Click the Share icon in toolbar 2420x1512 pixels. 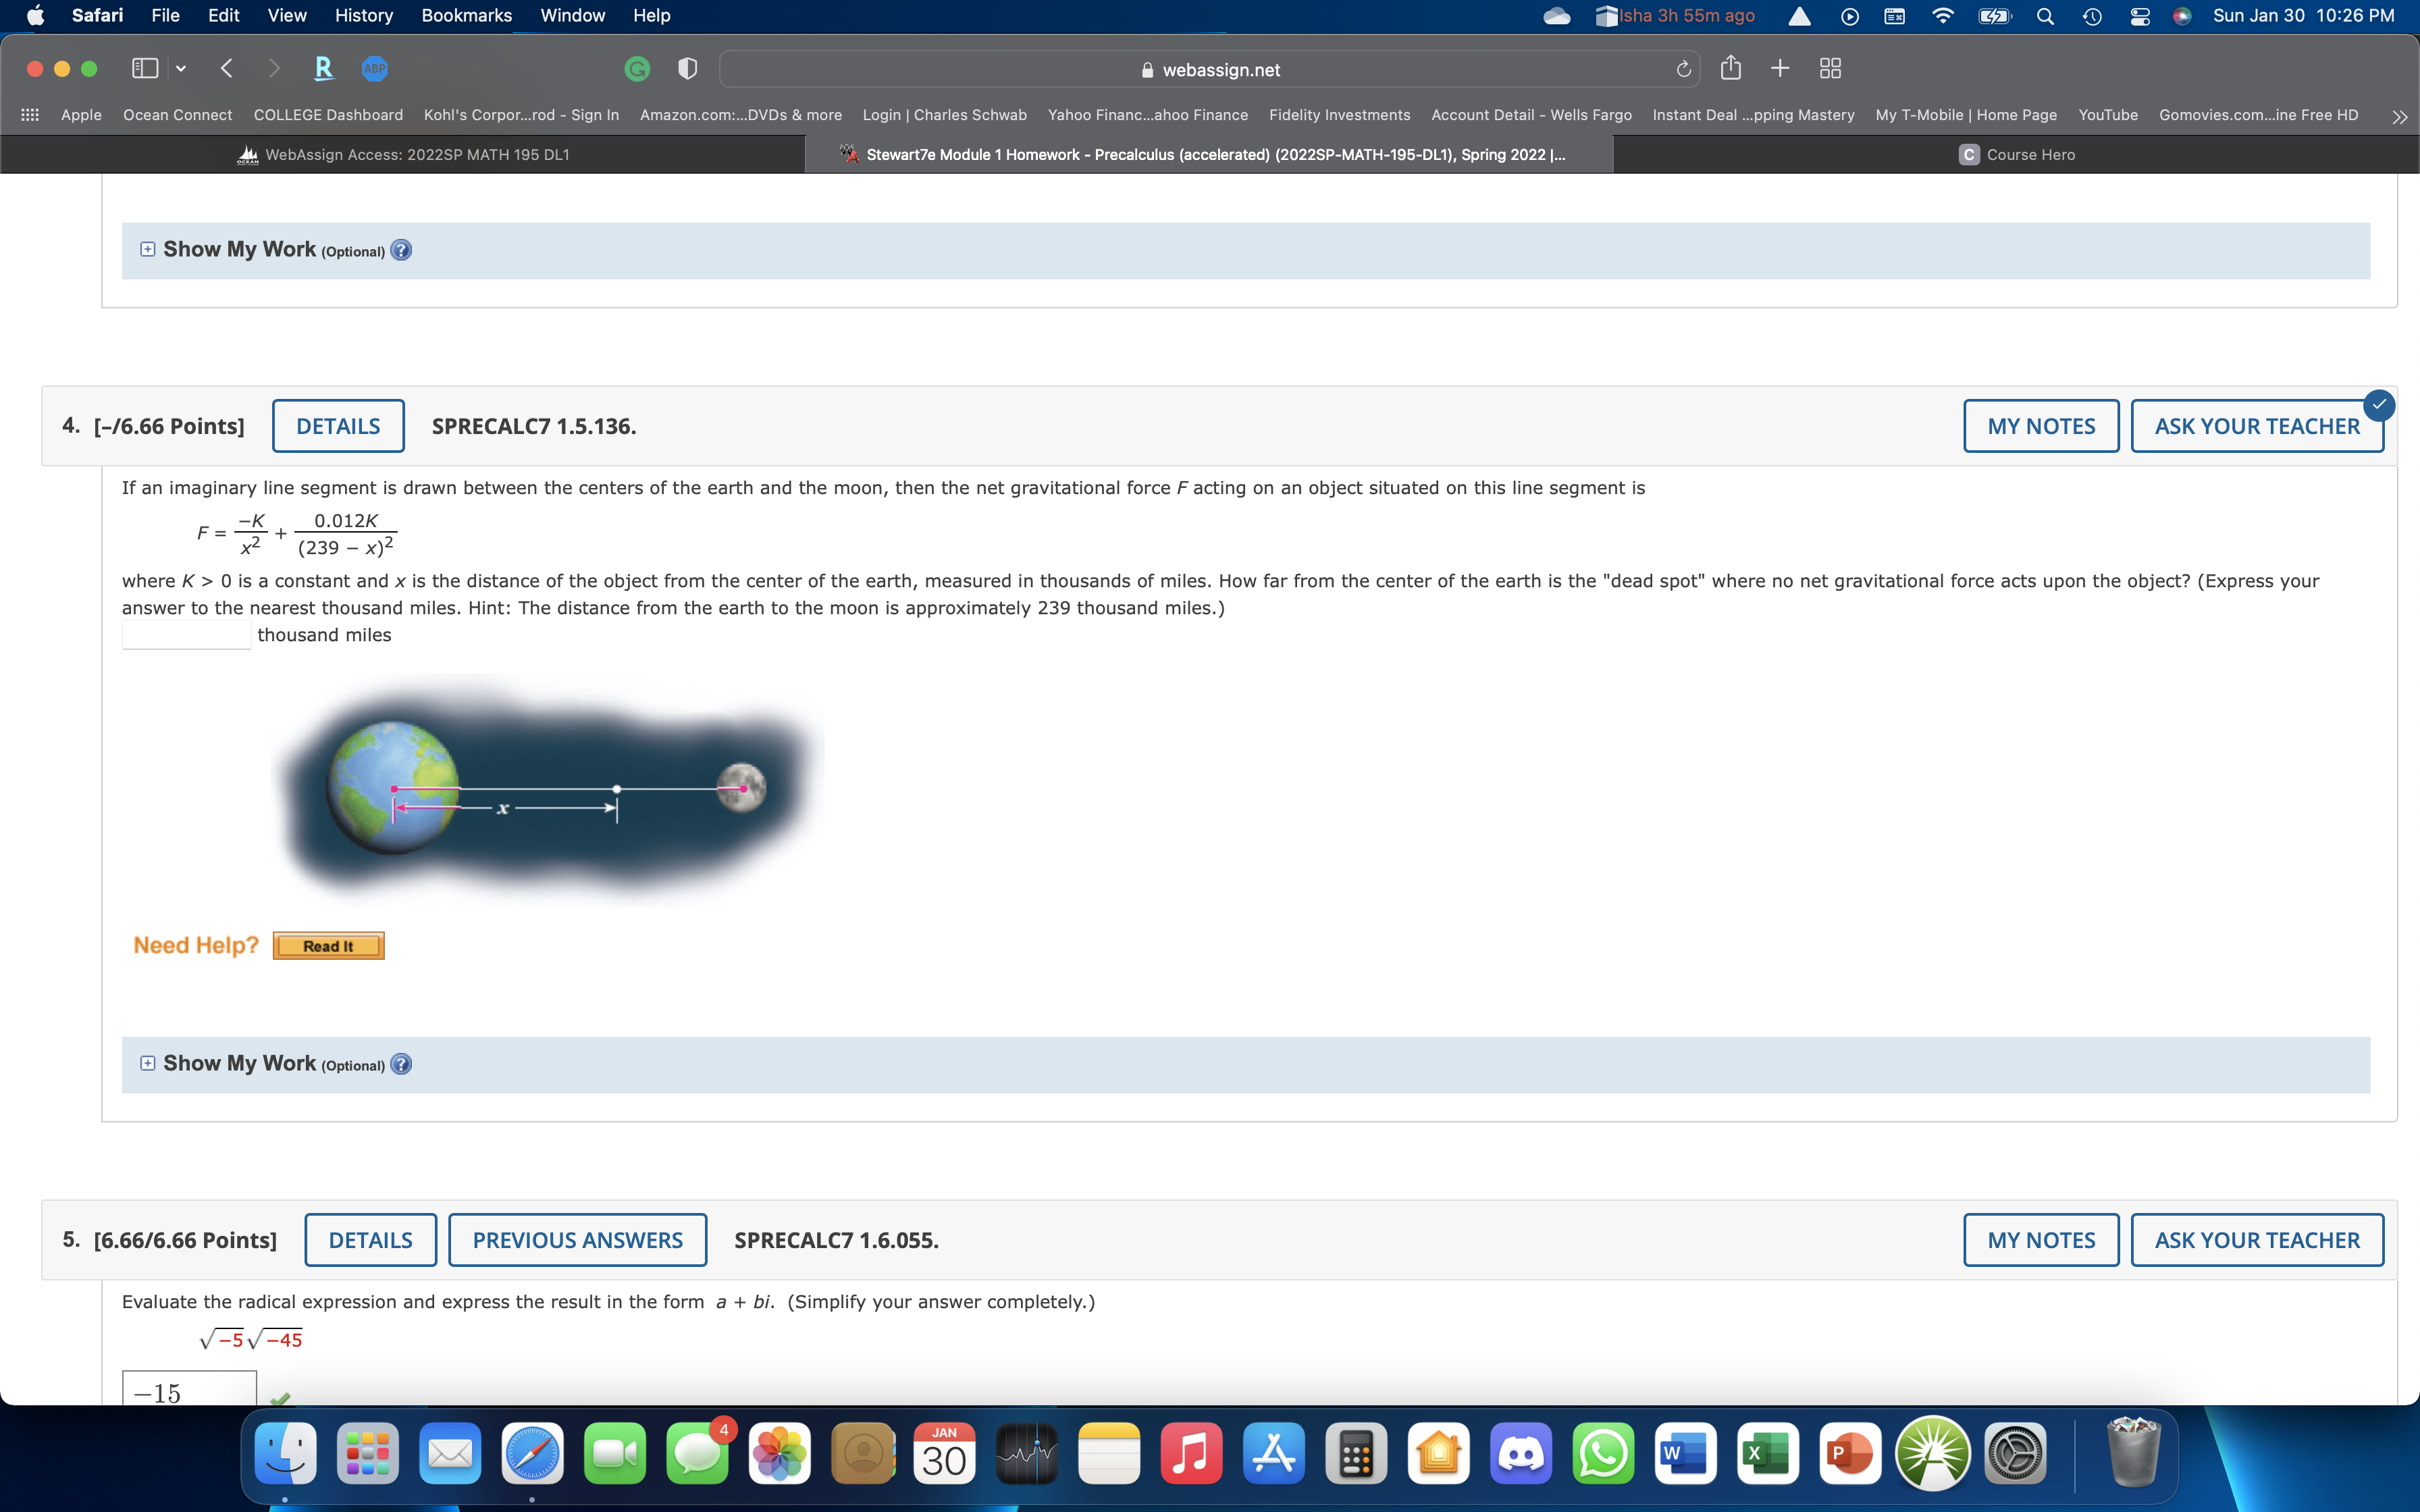(1731, 69)
